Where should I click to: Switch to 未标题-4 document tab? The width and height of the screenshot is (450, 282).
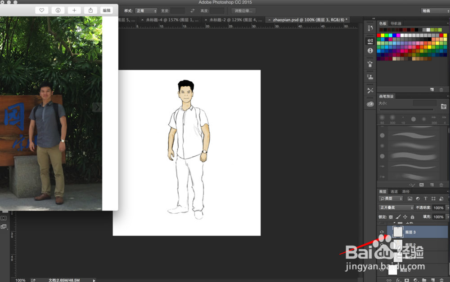point(172,20)
